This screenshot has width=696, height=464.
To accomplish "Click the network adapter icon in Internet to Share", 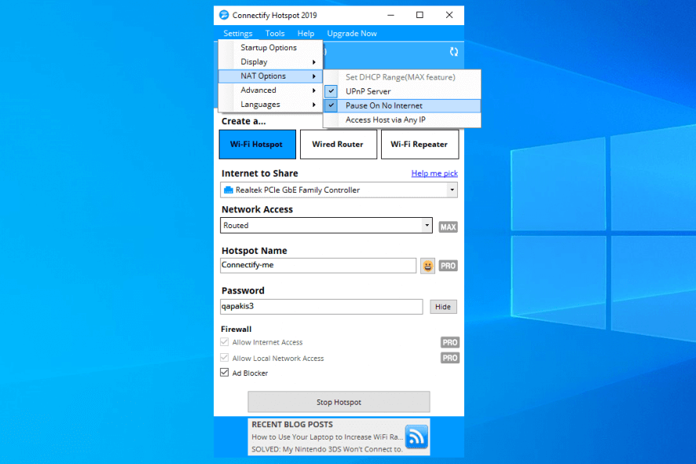I will click(x=228, y=190).
